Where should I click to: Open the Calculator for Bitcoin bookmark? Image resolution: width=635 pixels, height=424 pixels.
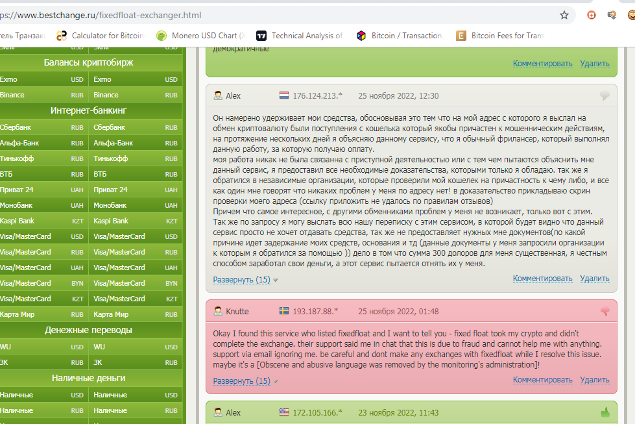point(101,36)
